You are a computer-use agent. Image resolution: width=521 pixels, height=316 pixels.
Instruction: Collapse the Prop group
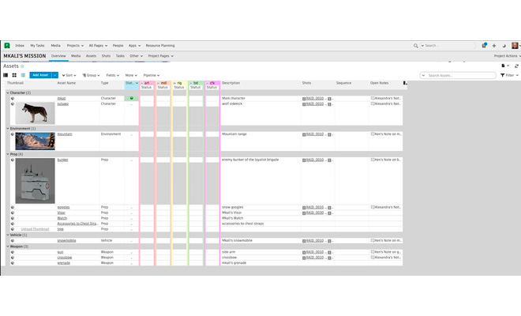pos(8,154)
